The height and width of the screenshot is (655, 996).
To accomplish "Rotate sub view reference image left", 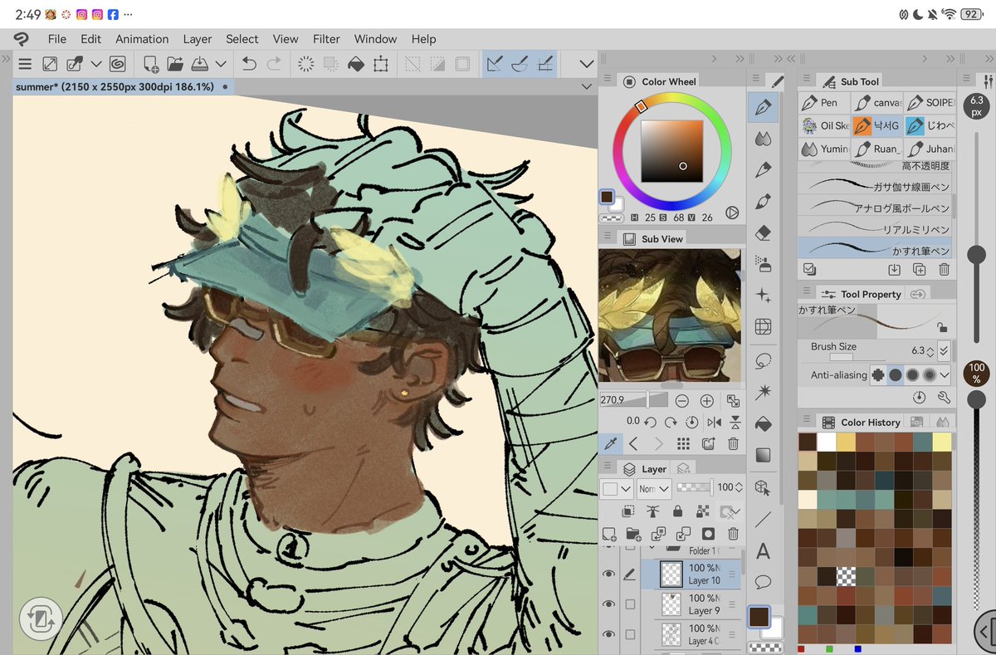I will [x=651, y=422].
